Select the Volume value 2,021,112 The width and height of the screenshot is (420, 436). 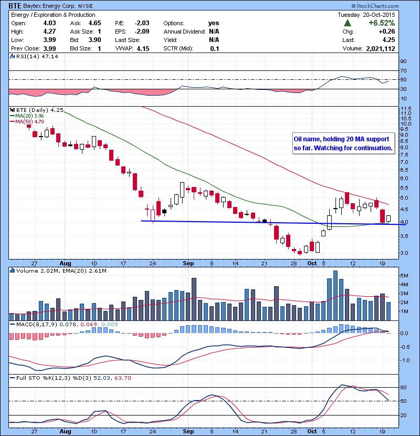pyautogui.click(x=381, y=49)
